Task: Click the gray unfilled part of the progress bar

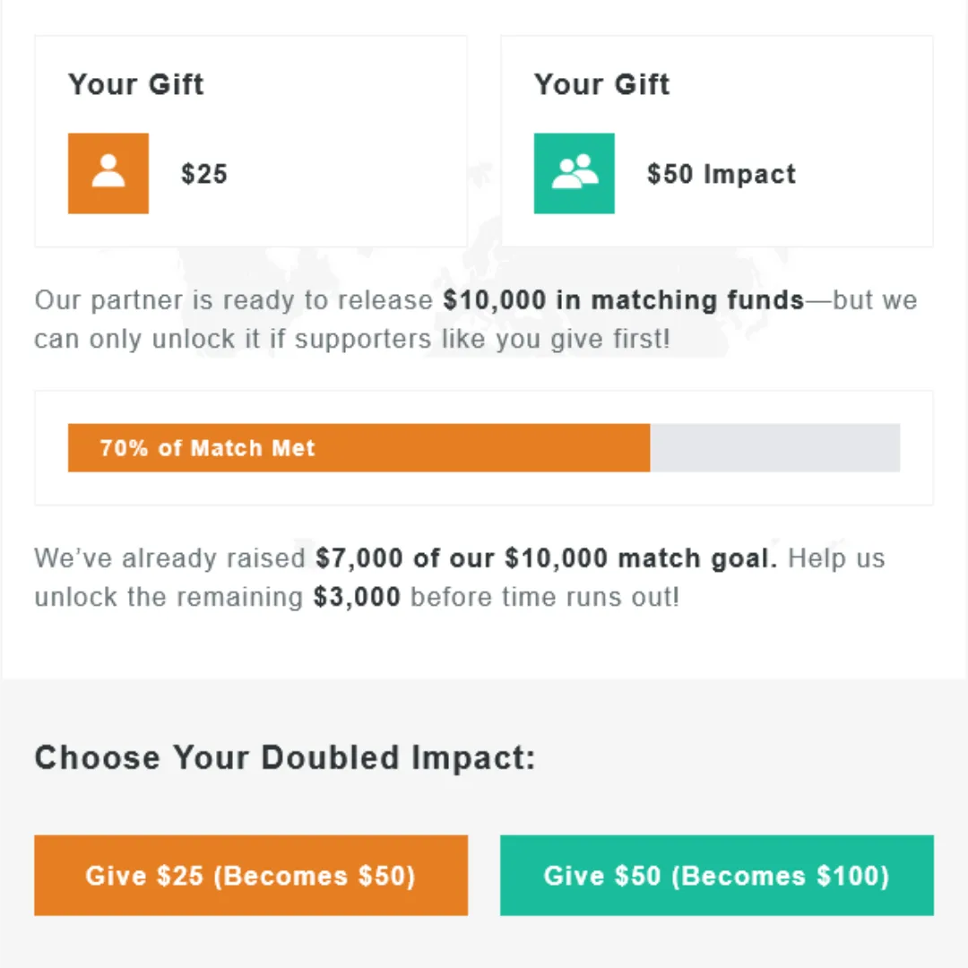Action: pyautogui.click(x=774, y=448)
